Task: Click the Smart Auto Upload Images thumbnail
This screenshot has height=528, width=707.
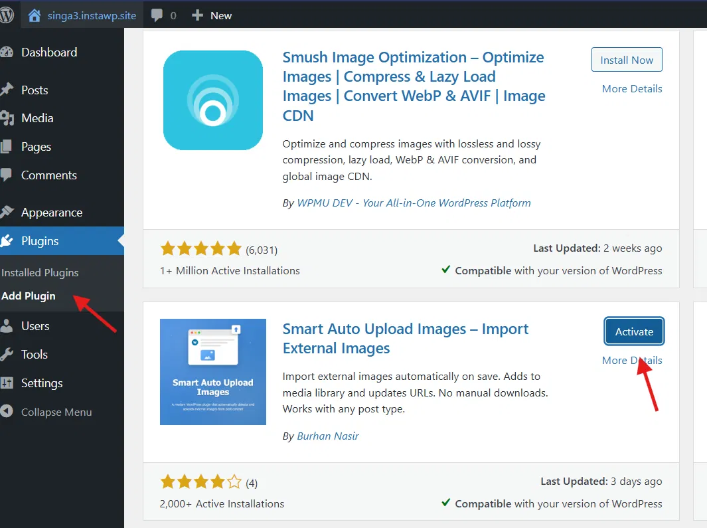Action: coord(212,371)
